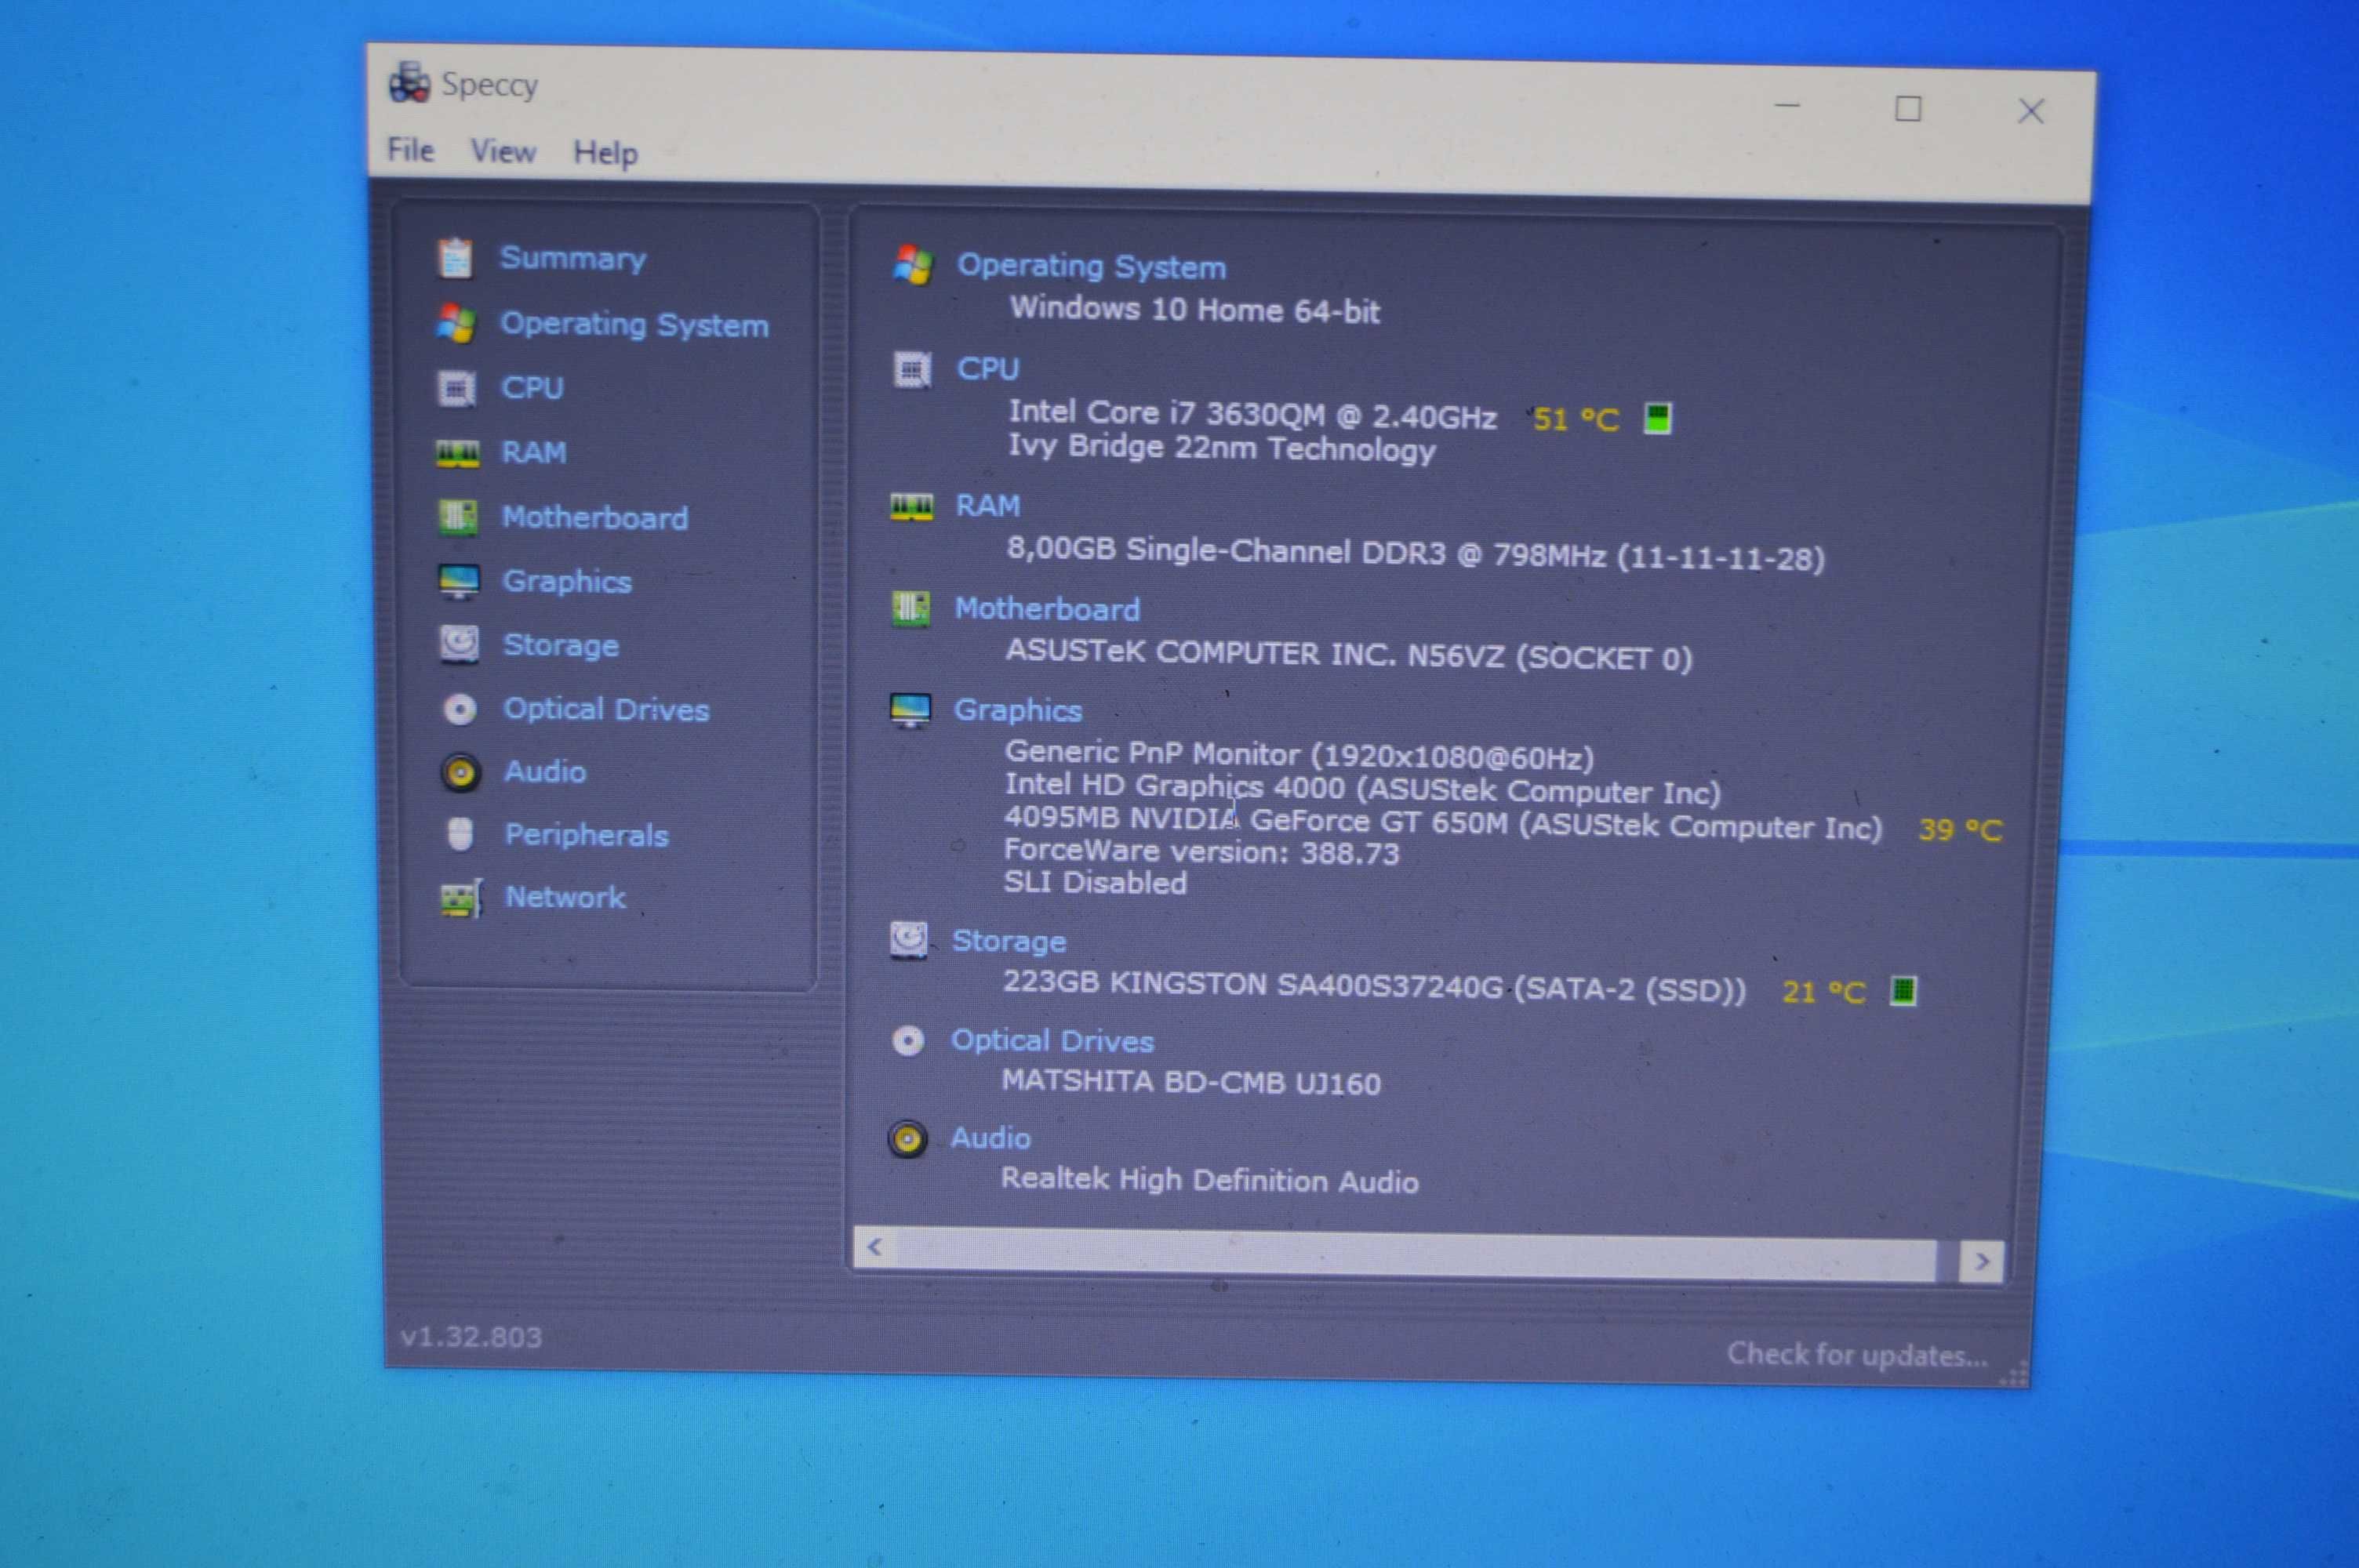Click the Network card icon in sidebar
Image resolution: width=2359 pixels, height=1568 pixels.
pos(461,898)
